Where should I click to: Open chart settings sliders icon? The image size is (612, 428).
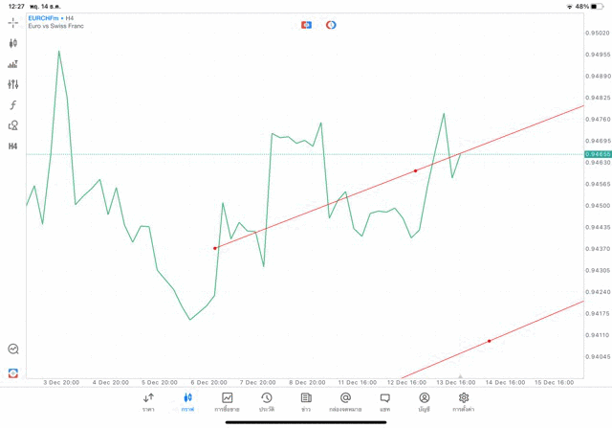point(13,84)
